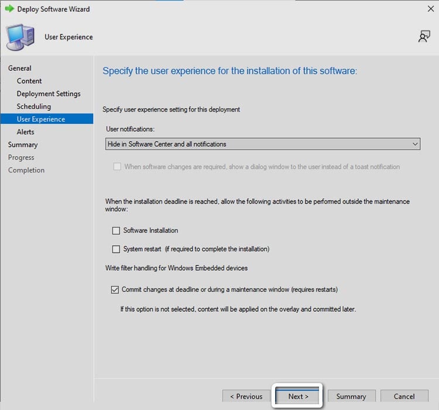Viewport: 439px width, 410px height.
Task: Click the Next > button
Action: click(x=297, y=396)
